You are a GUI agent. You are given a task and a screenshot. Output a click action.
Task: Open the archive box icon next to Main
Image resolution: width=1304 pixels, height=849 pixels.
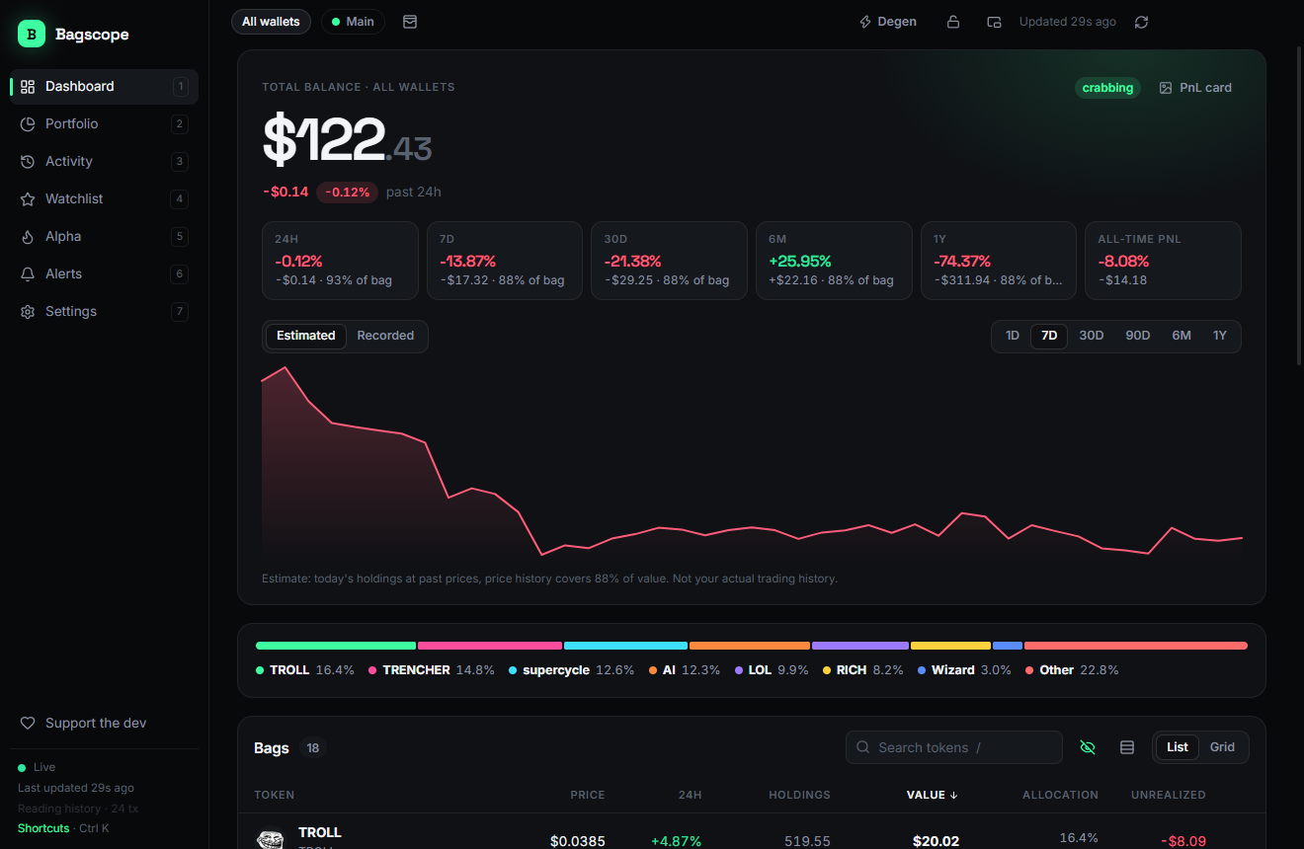[410, 22]
